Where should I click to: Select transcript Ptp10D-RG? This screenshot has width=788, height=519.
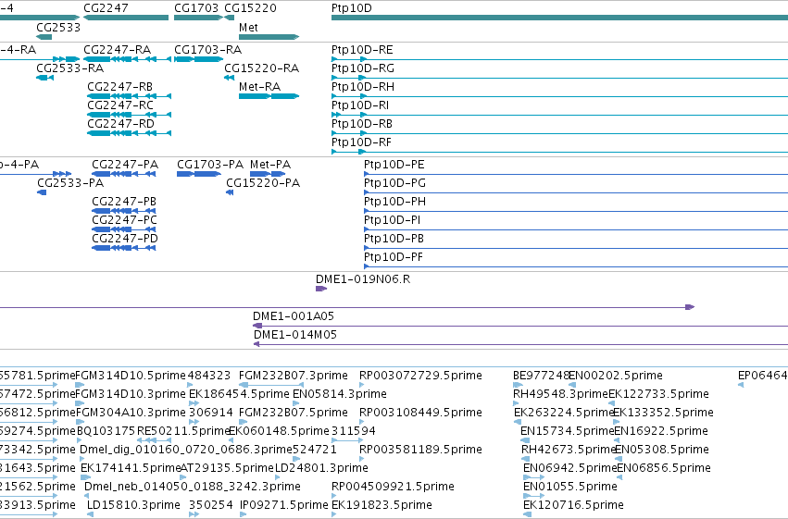click(x=559, y=78)
